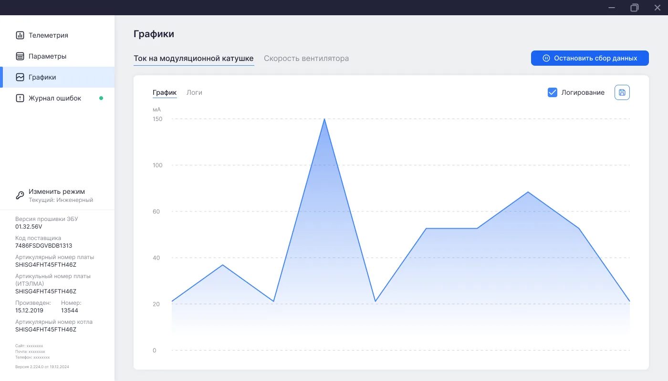
Task: Click the pause icon in the blue button
Action: point(546,58)
